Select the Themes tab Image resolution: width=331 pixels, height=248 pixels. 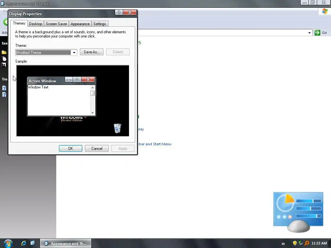(19, 23)
